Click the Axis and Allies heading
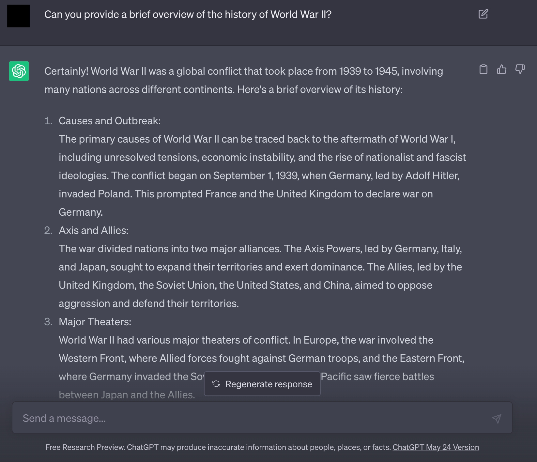The height and width of the screenshot is (462, 537). click(x=94, y=231)
